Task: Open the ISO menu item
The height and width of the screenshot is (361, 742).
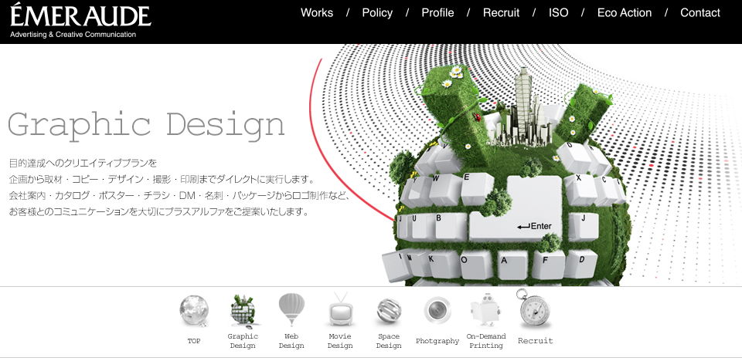Action: tap(558, 13)
